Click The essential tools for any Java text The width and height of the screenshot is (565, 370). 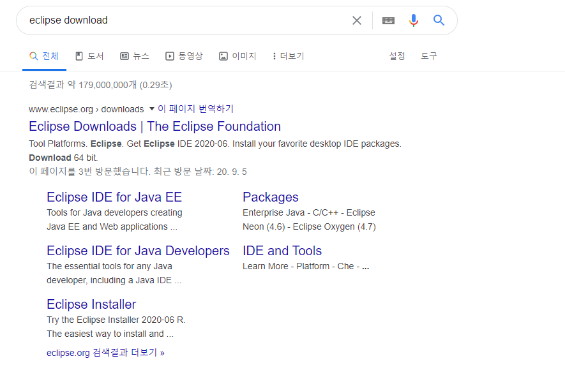[x=110, y=267]
